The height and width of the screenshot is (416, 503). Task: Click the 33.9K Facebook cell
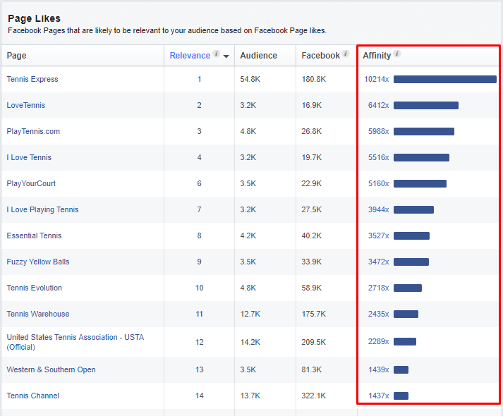coord(312,262)
